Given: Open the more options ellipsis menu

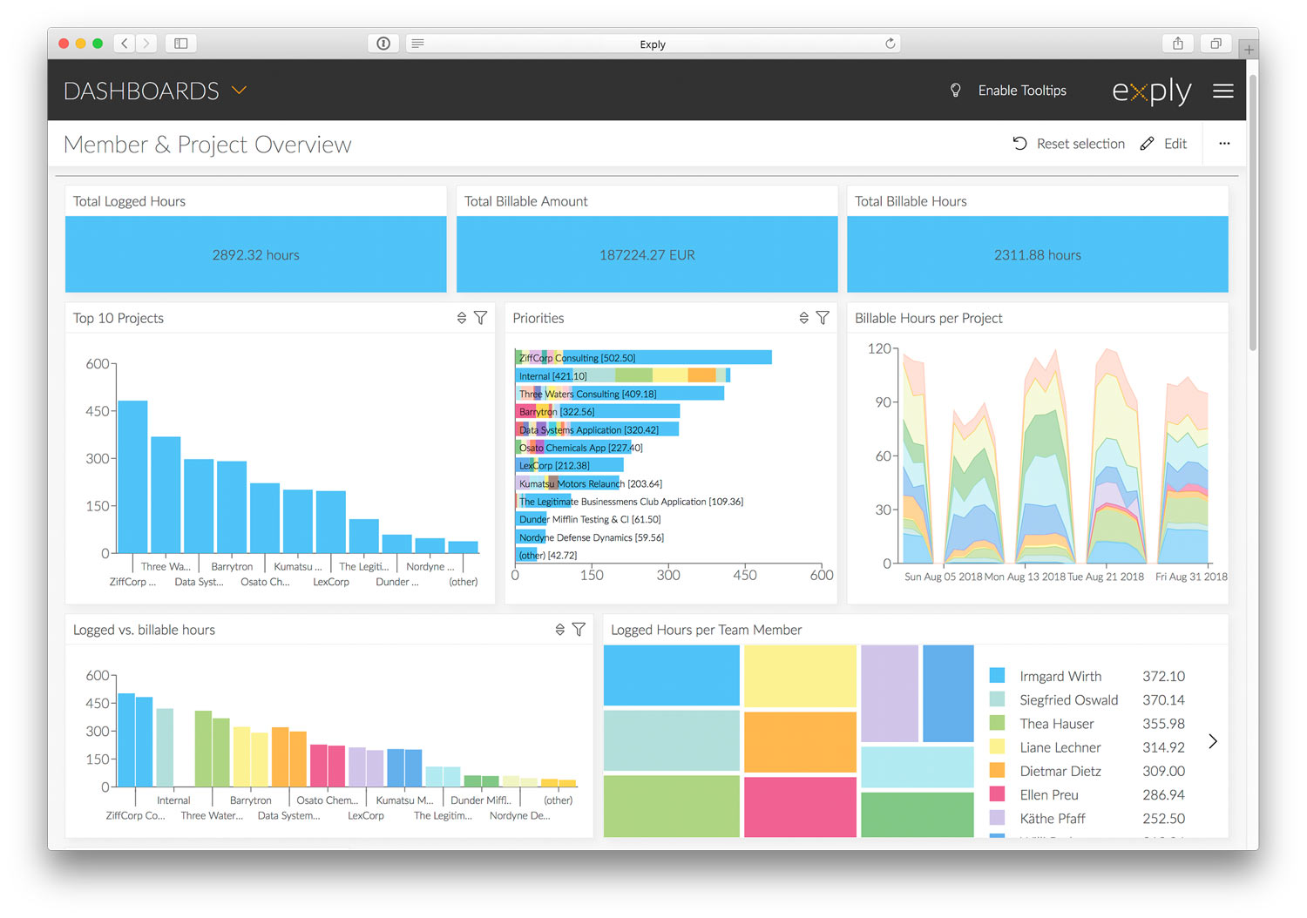Looking at the screenshot, I should pyautogui.click(x=1224, y=144).
